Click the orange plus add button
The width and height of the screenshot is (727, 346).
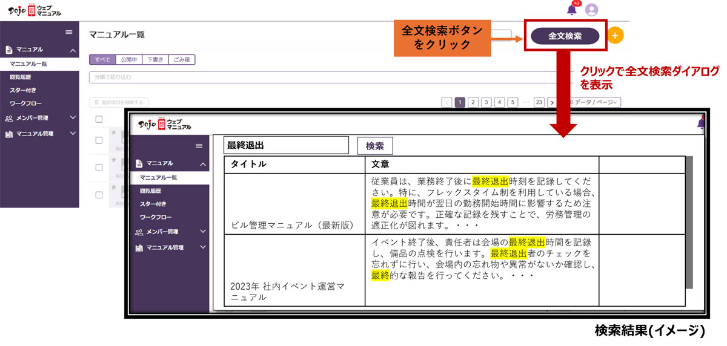click(x=615, y=36)
